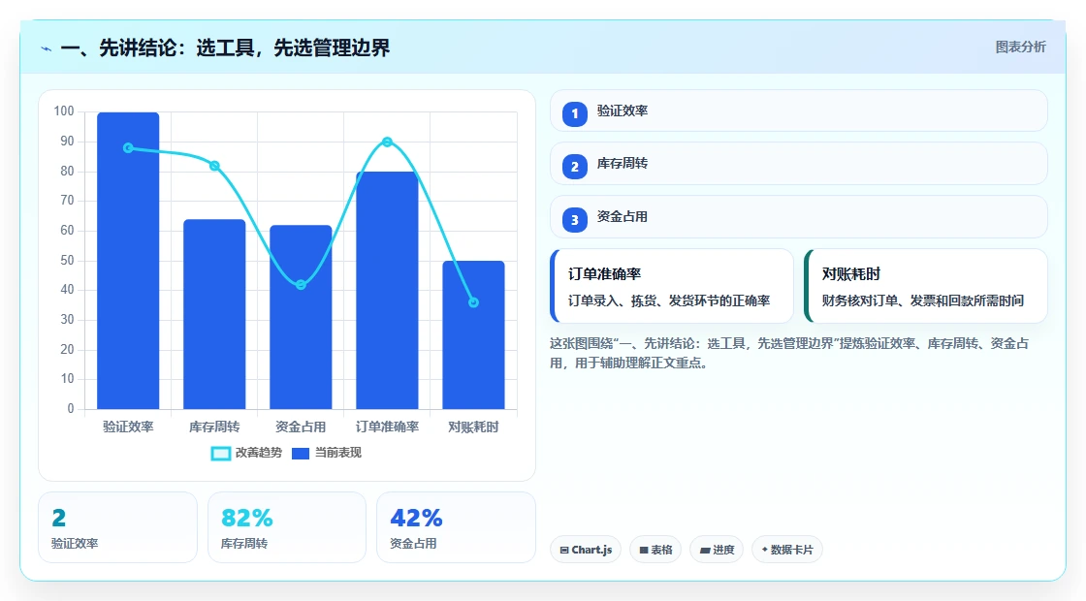Click the 表格 tag chip
Image resolution: width=1086 pixels, height=601 pixels.
click(x=655, y=550)
